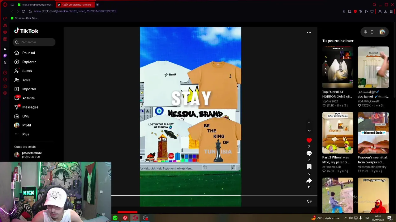Open the browser downloads icon

click(385, 11)
